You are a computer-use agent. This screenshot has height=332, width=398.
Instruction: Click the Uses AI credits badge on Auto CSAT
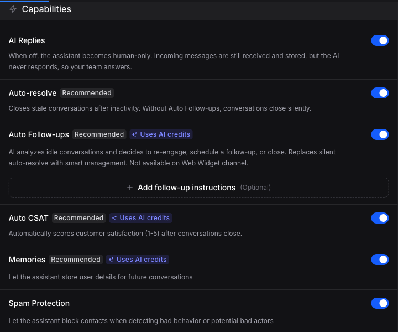140,218
